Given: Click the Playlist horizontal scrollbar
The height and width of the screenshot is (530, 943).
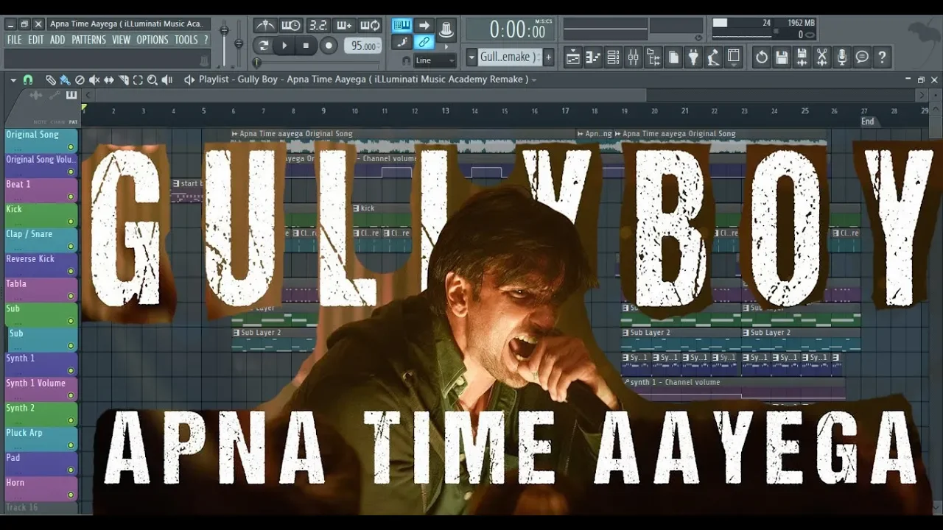Looking at the screenshot, I should pos(371,95).
